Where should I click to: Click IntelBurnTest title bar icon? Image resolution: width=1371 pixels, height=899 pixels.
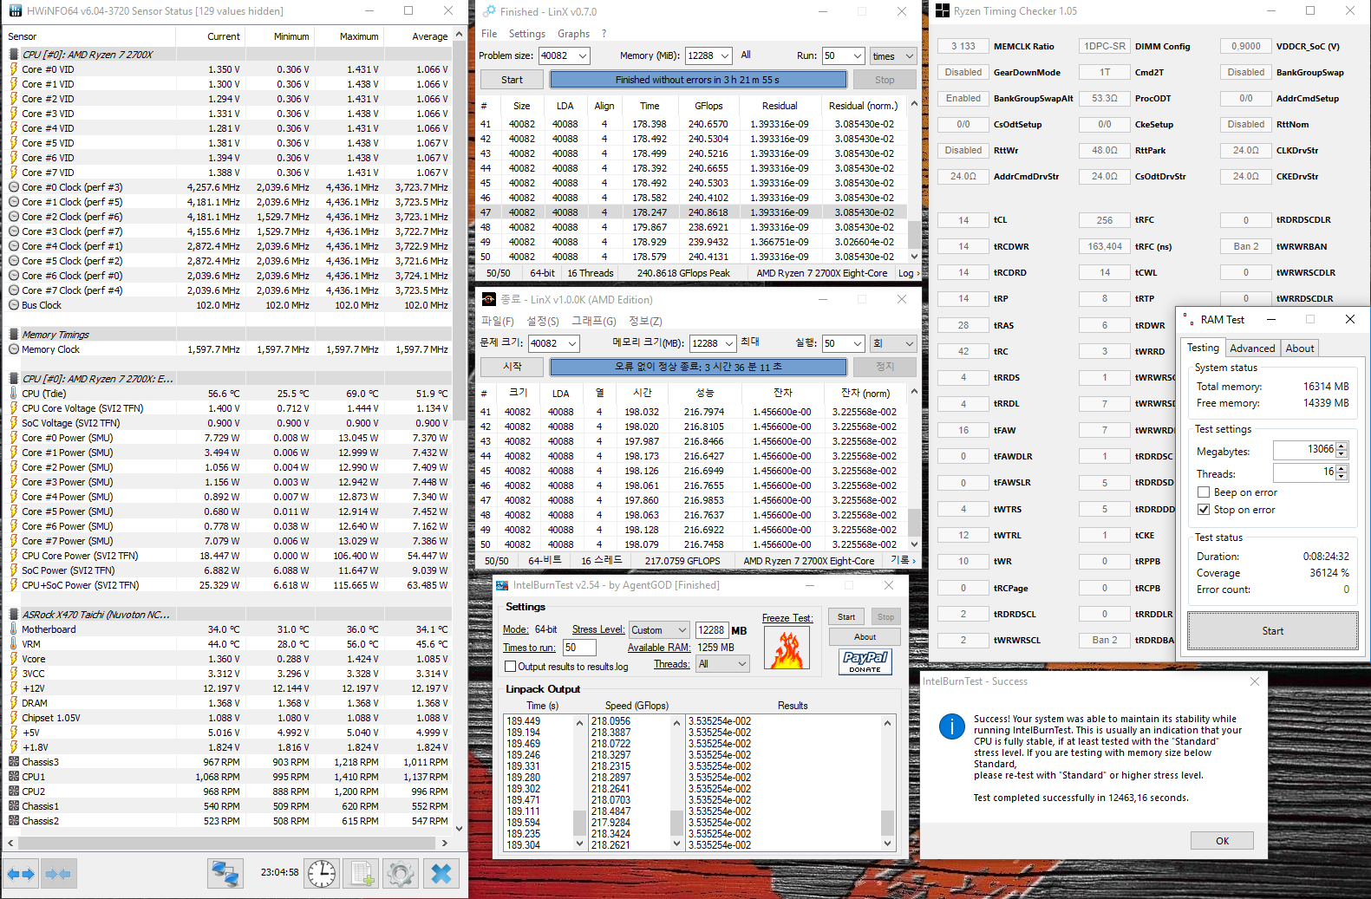pos(502,585)
